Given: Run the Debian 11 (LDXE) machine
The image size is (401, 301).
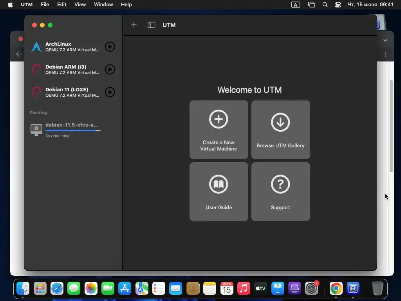Looking at the screenshot, I should pos(110,92).
